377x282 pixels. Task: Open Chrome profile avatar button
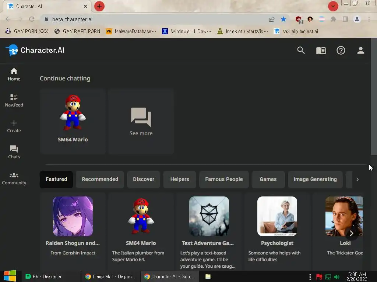[357, 19]
